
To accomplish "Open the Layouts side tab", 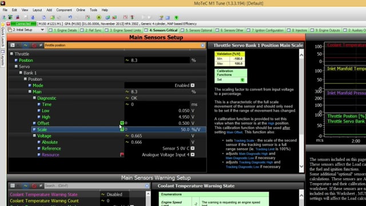I will coord(3,58).
